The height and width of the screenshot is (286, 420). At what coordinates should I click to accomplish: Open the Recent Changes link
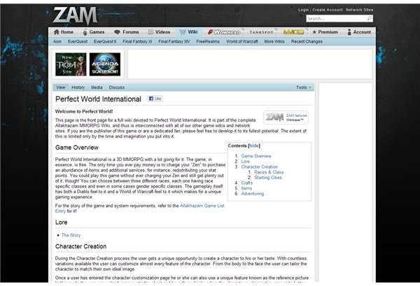[x=307, y=41]
